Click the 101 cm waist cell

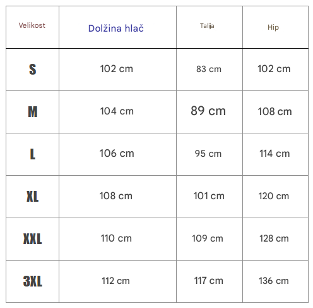pos(209,196)
